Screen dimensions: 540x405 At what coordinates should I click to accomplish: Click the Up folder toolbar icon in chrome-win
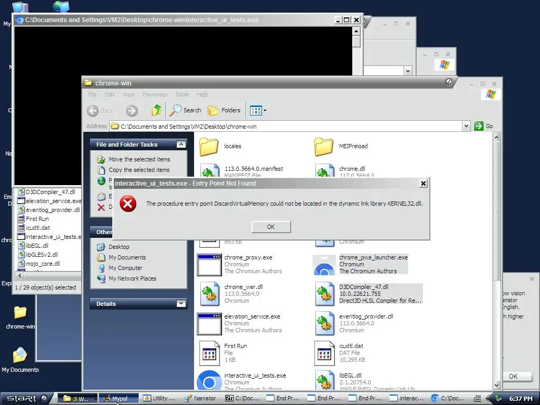(x=156, y=110)
